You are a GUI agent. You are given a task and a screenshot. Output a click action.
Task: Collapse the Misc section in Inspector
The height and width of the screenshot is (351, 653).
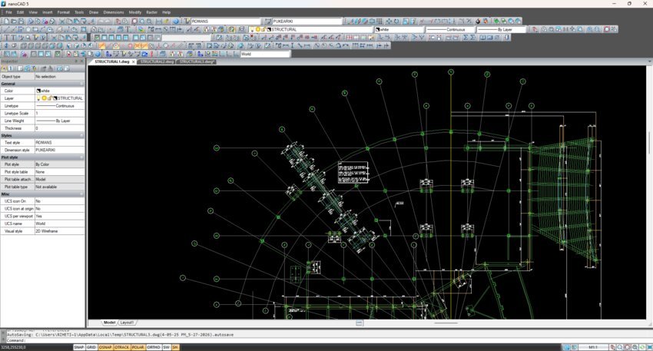(x=81, y=194)
